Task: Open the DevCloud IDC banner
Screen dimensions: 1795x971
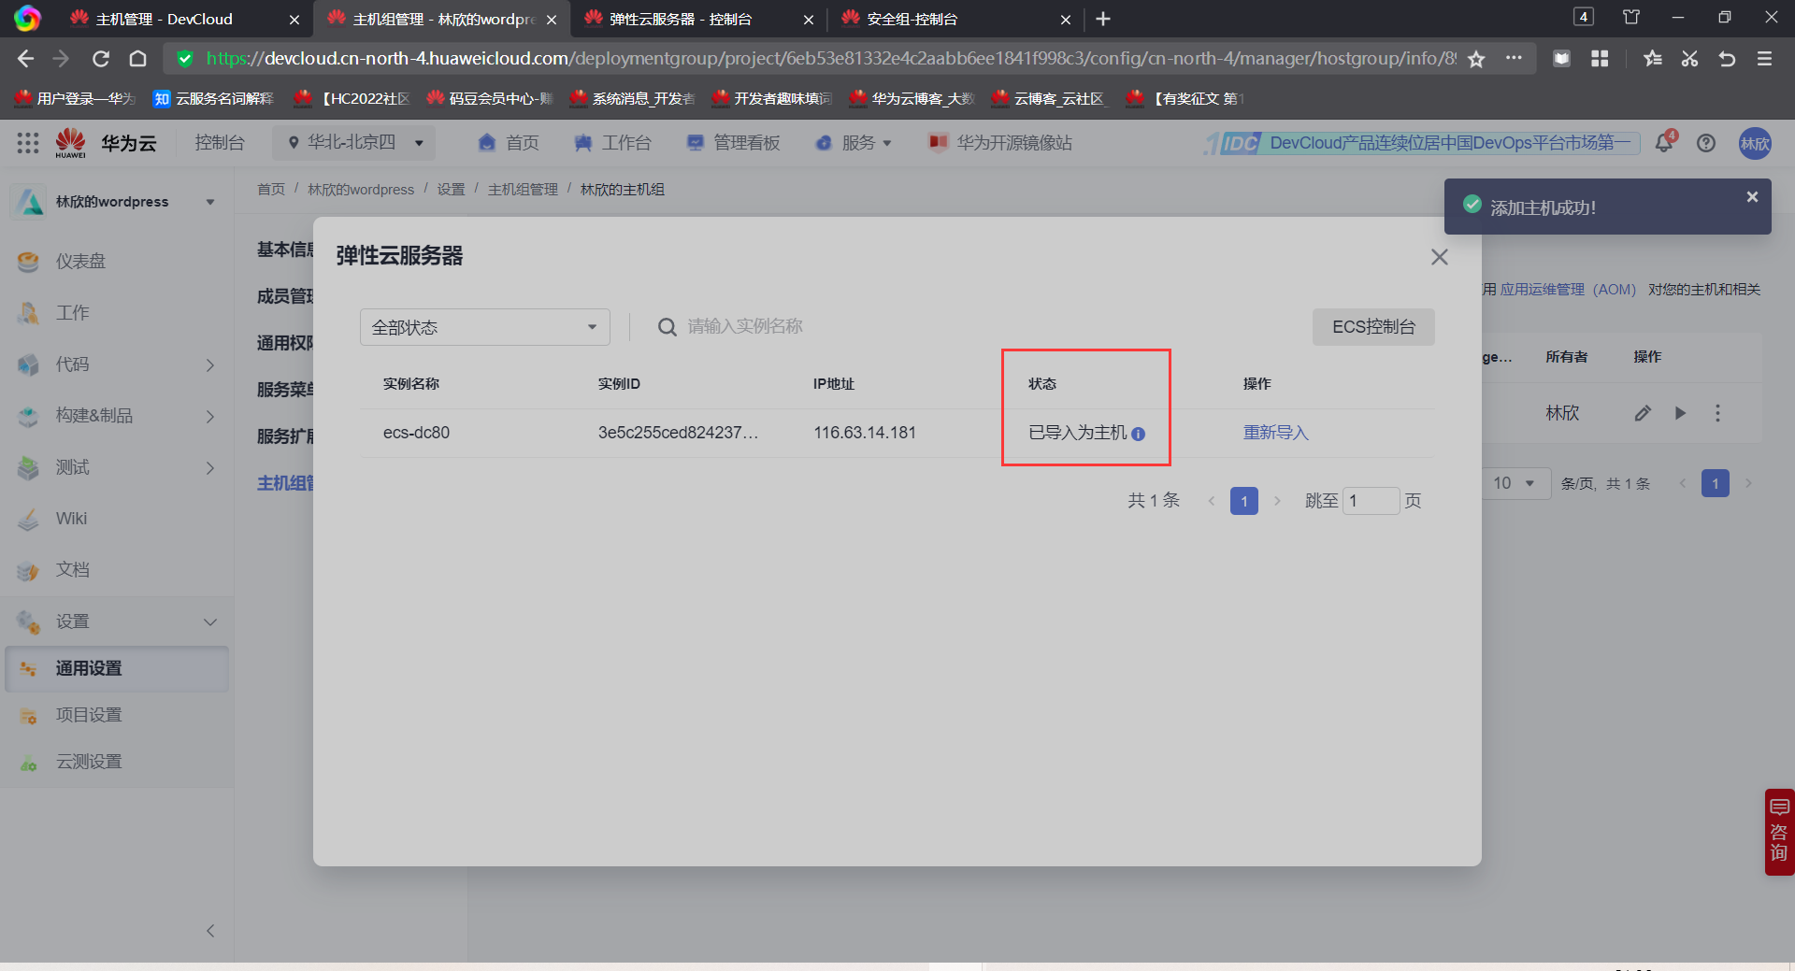Action: pos(1422,143)
